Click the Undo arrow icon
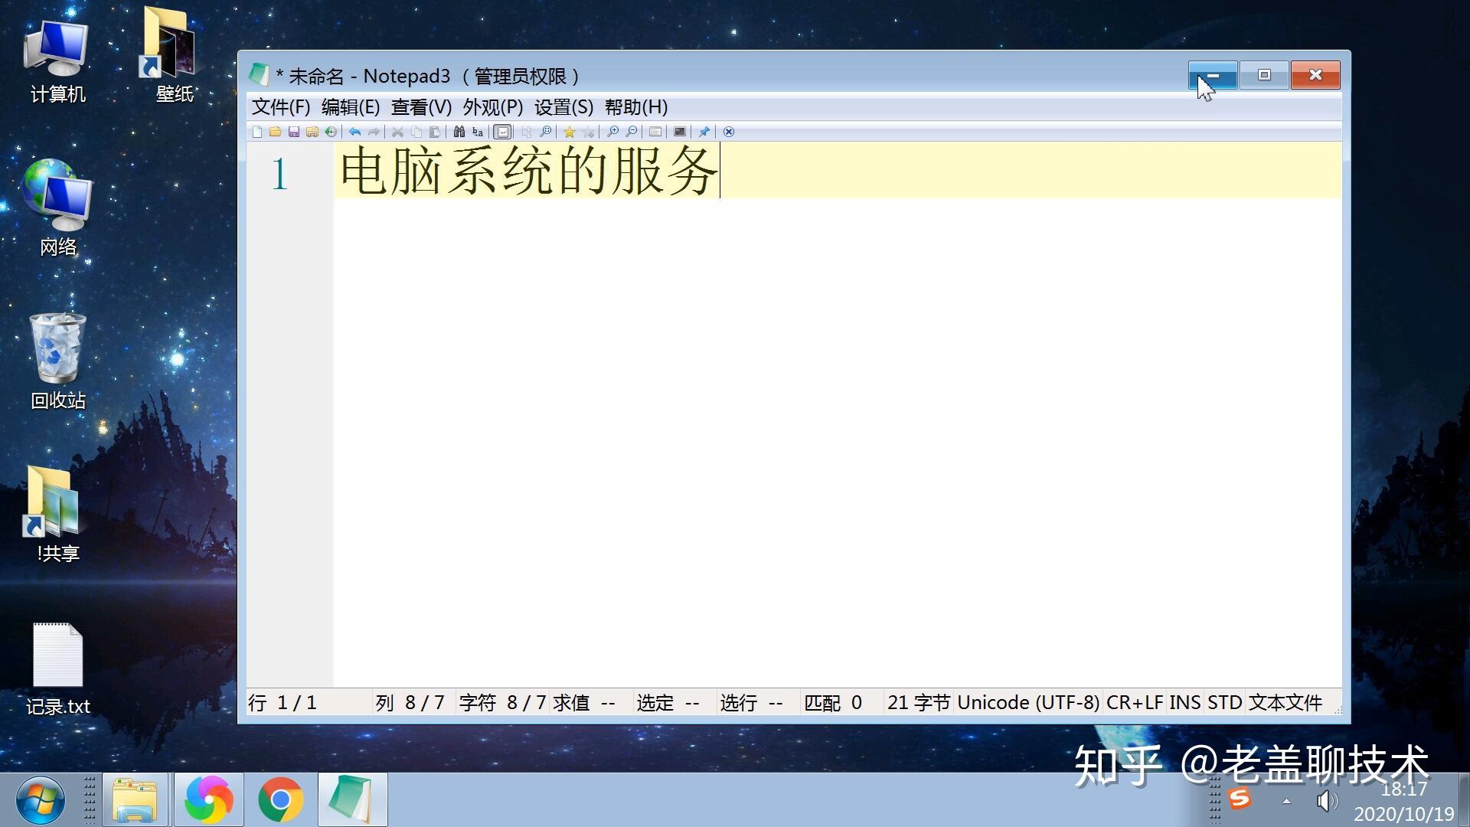1470x827 pixels. [355, 132]
